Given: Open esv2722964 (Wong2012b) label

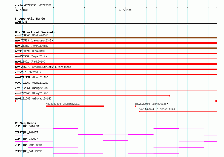Looking at the screenshot, I should point(151,104).
